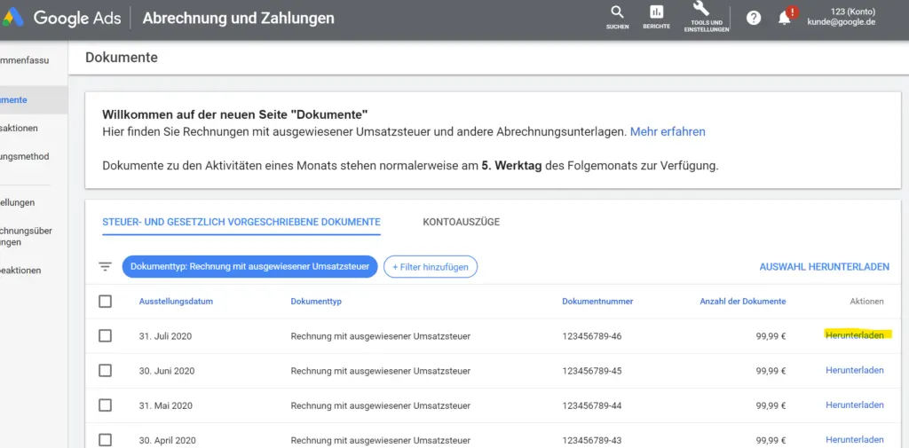Click document number 123456789-46

(x=592, y=336)
